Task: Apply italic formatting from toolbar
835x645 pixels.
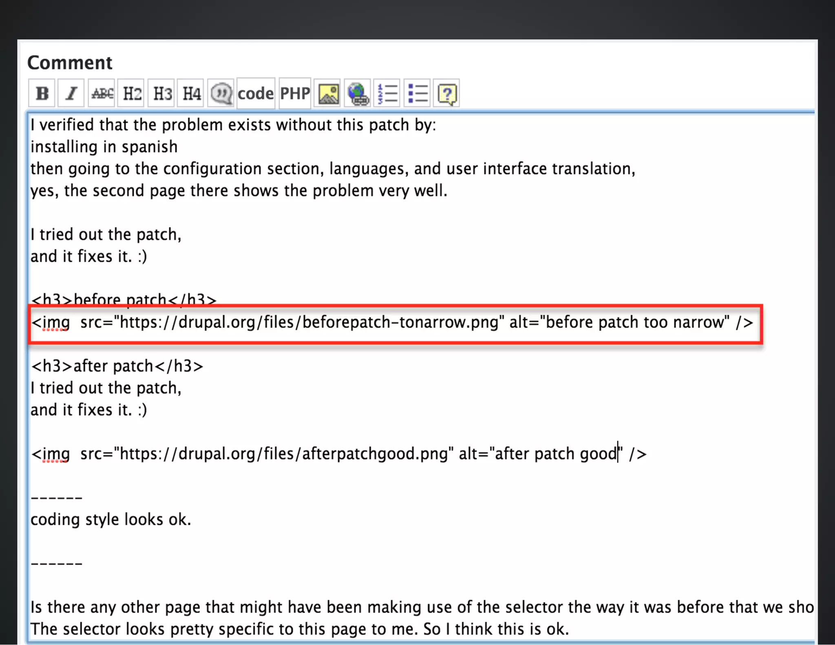Action: coord(71,93)
